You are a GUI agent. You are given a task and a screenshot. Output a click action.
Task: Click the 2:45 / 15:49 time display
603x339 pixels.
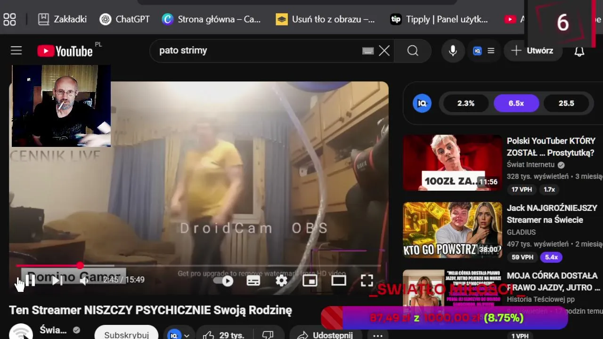pos(123,280)
